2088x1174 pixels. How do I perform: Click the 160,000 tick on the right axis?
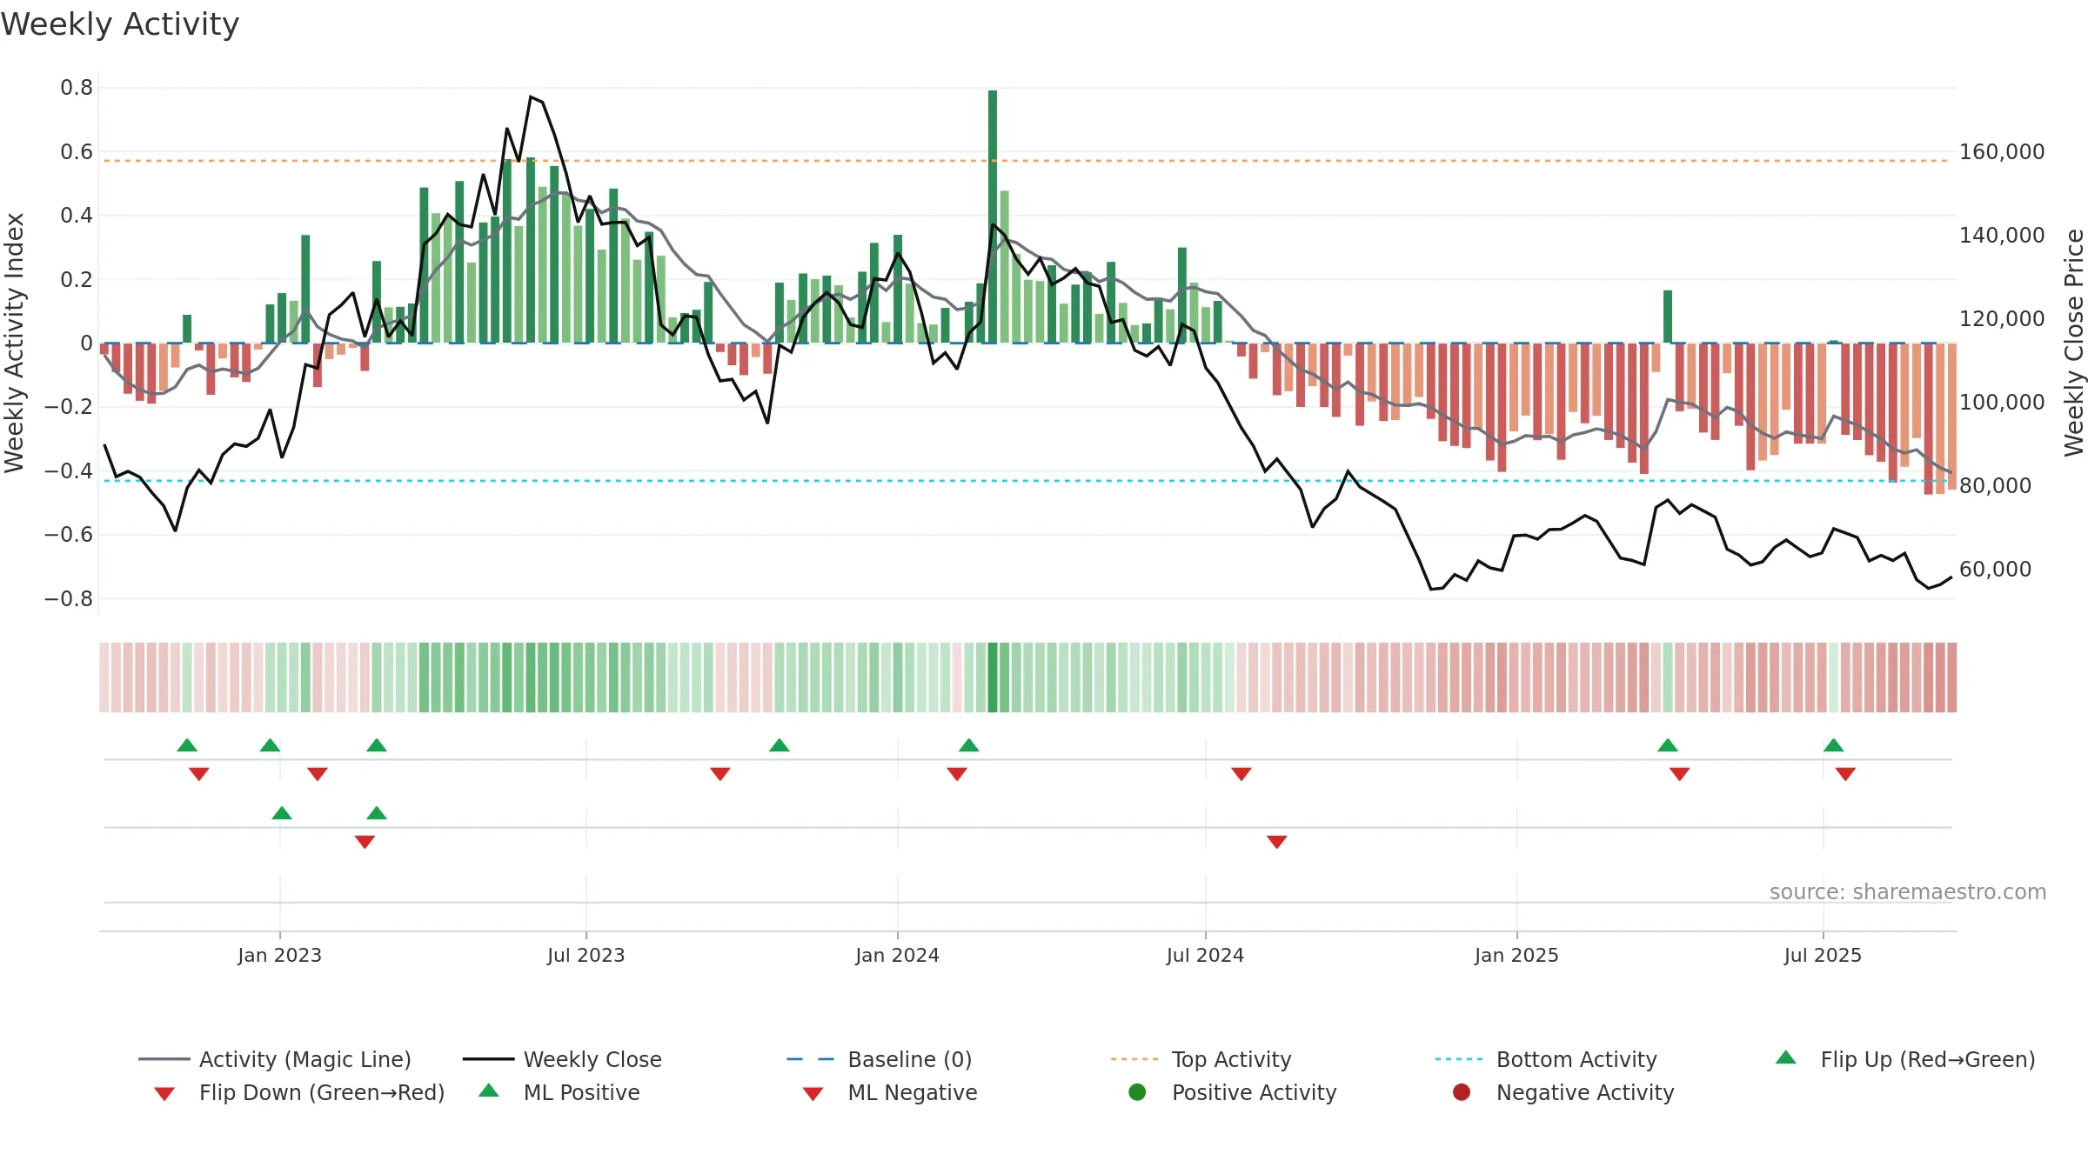coord(2002,152)
